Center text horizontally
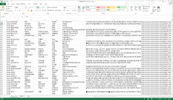 [x=38, y=11]
